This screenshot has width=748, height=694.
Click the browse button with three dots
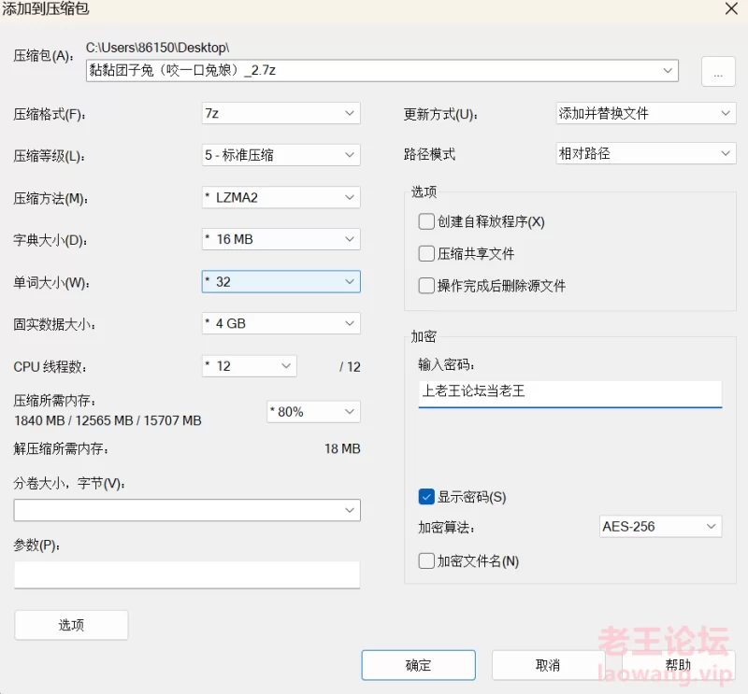[x=718, y=72]
